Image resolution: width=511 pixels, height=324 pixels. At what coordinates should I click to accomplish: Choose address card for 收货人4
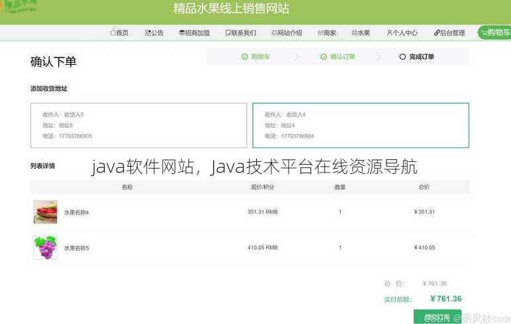coord(361,126)
